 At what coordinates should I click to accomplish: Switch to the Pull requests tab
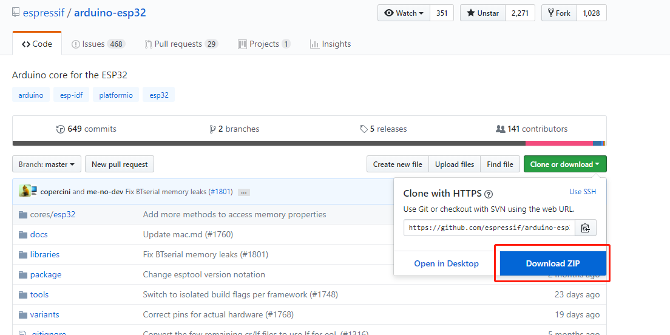tap(181, 44)
